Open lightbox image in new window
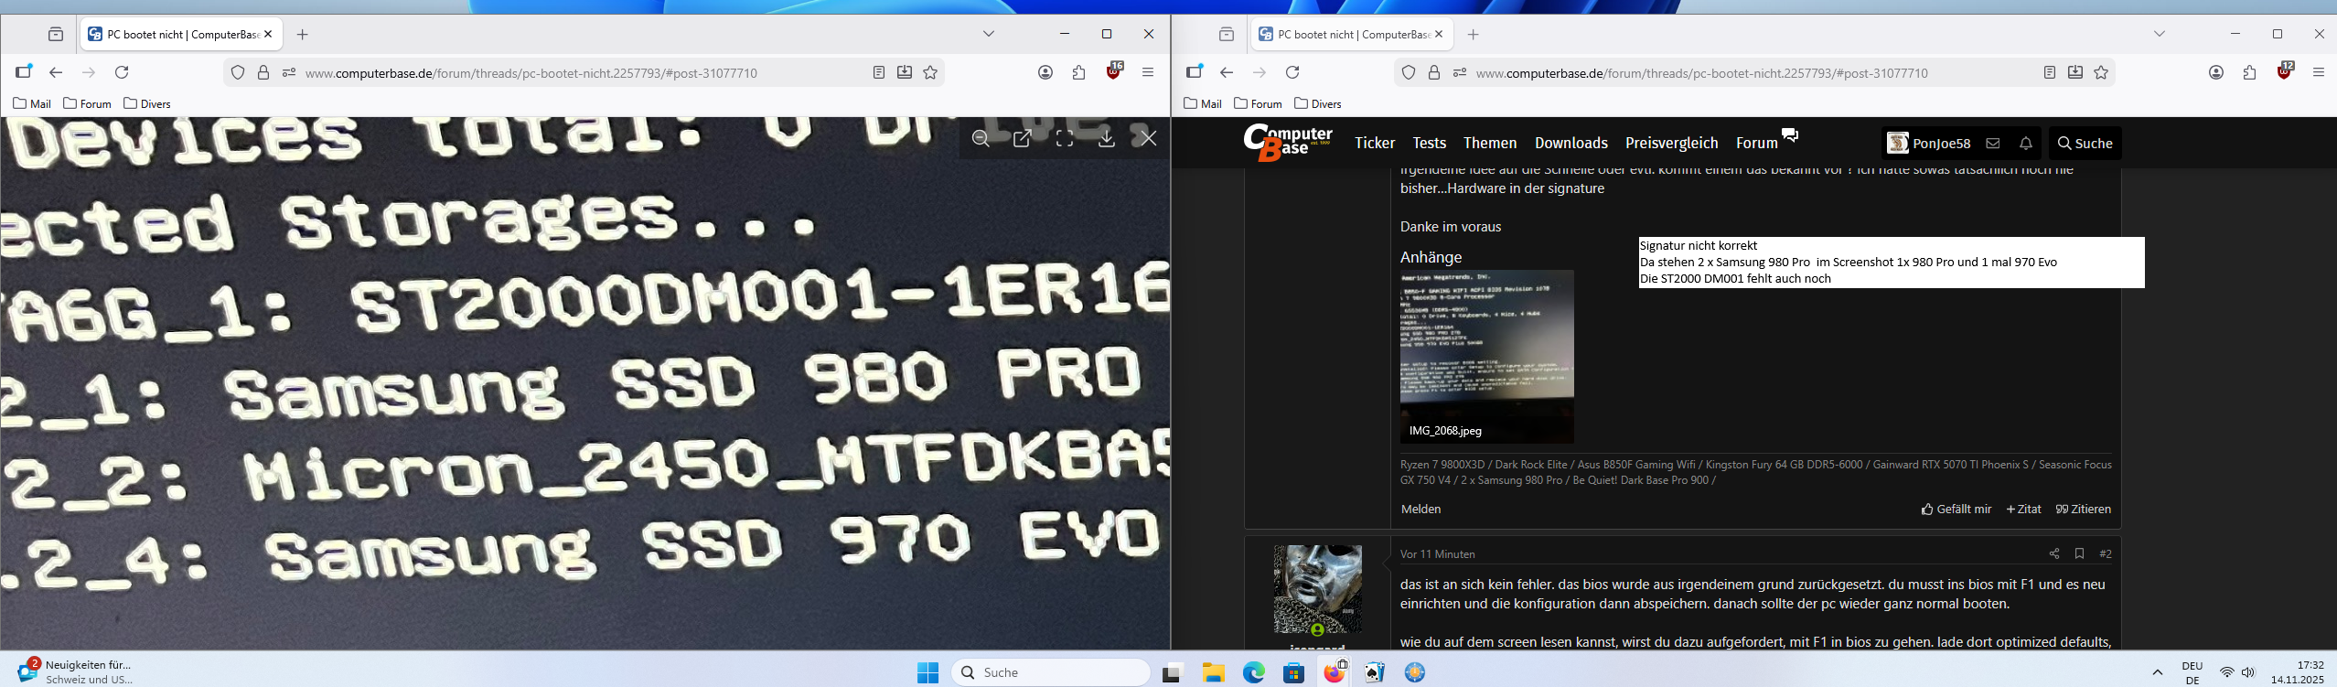 1023,138
